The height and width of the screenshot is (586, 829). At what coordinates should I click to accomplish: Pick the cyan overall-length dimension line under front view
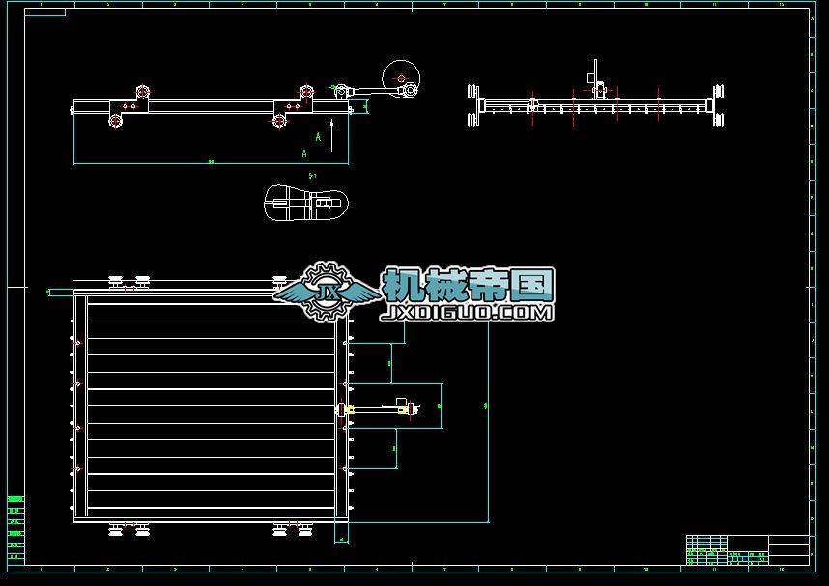tap(211, 164)
